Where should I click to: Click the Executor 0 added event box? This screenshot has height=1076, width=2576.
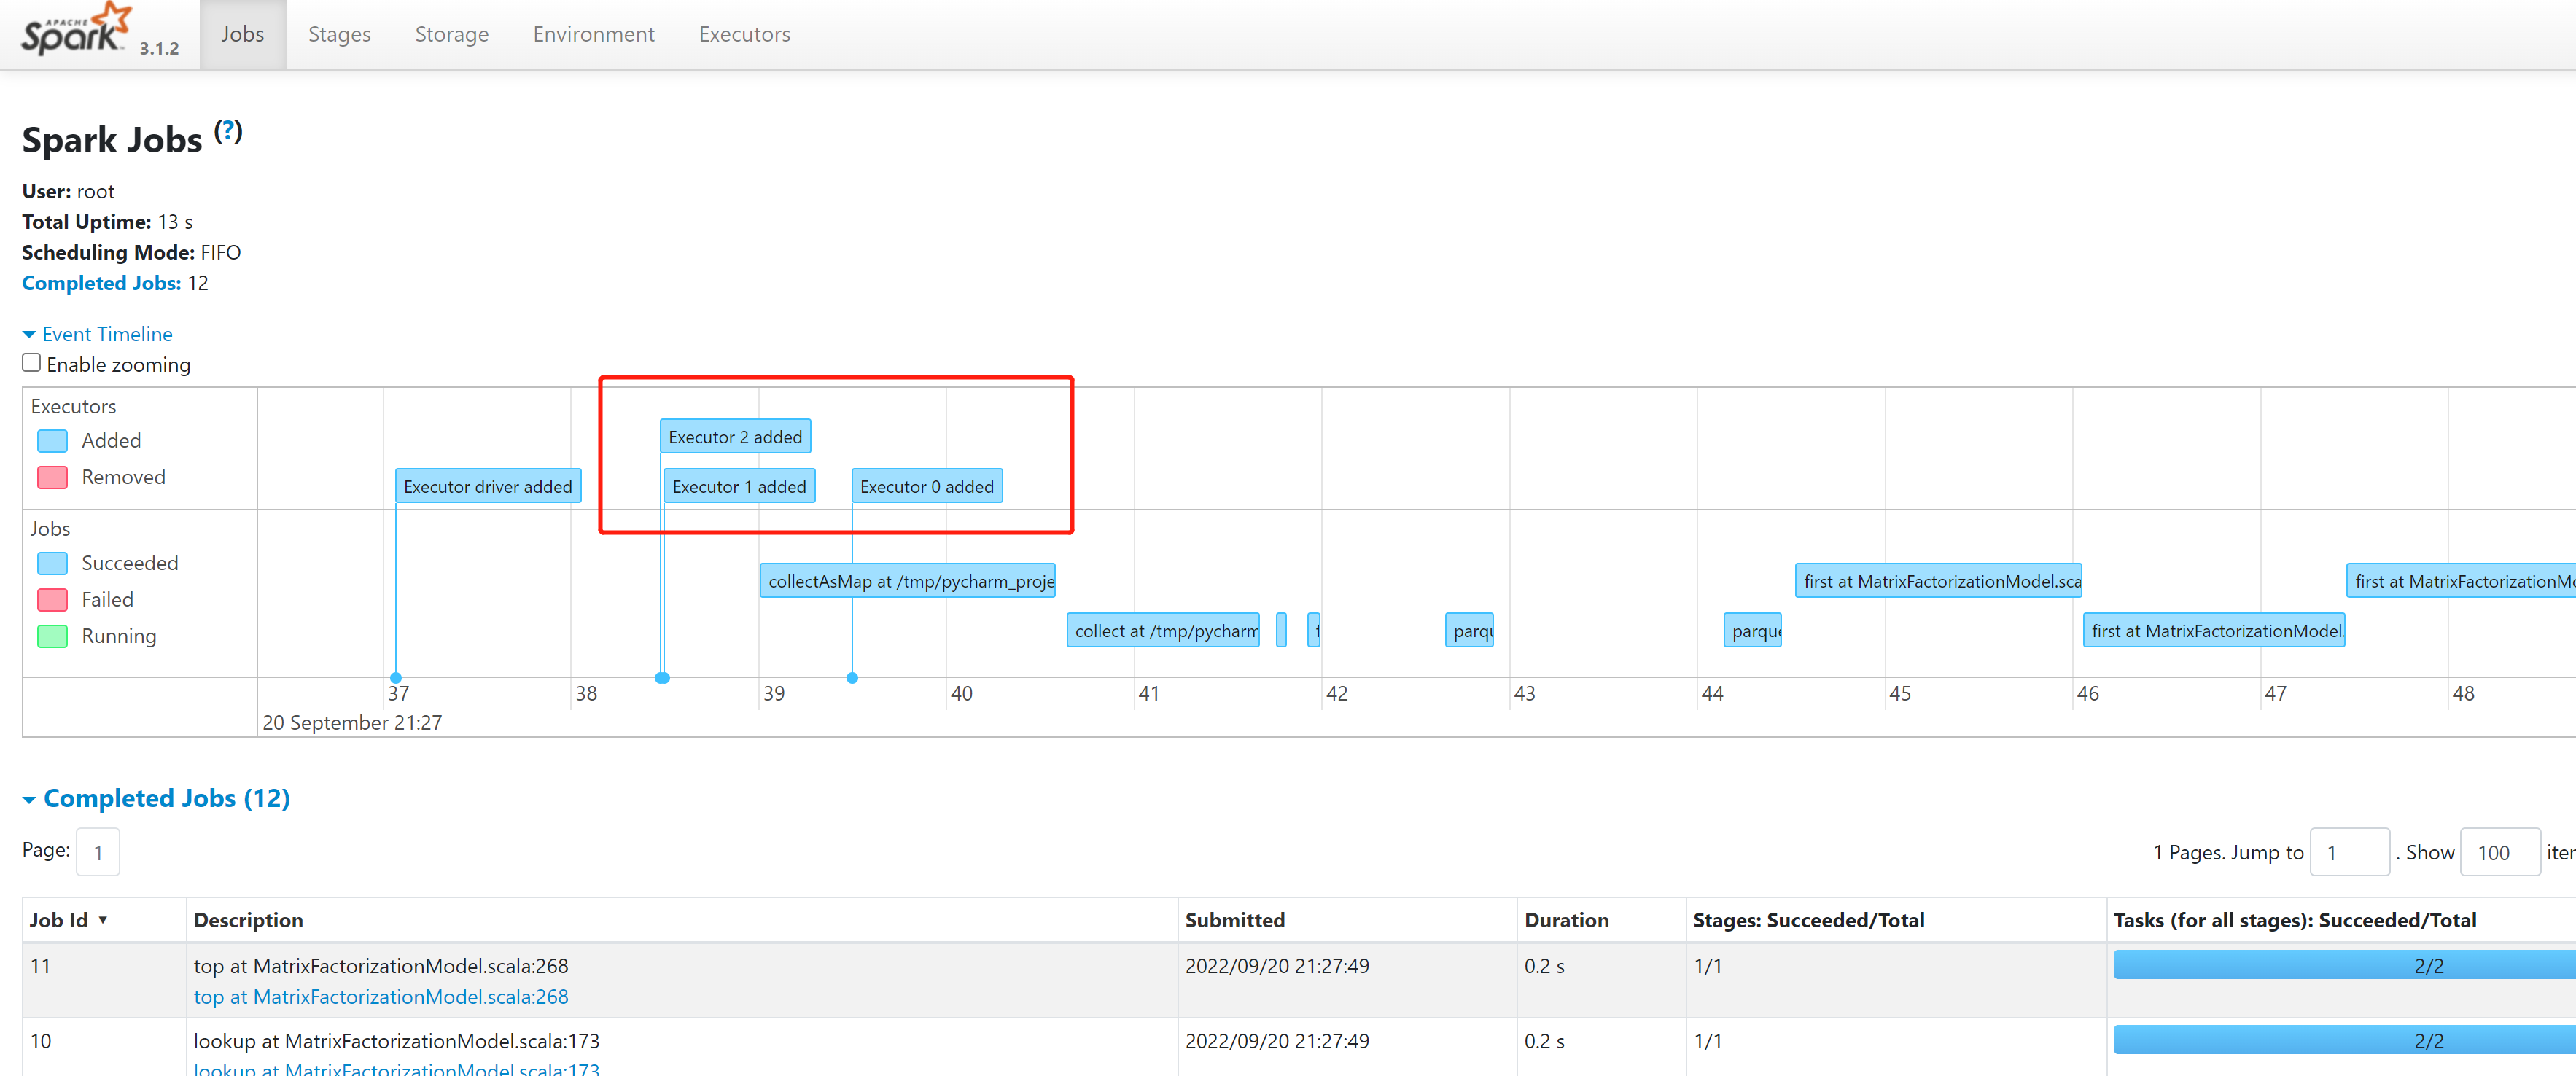click(926, 487)
